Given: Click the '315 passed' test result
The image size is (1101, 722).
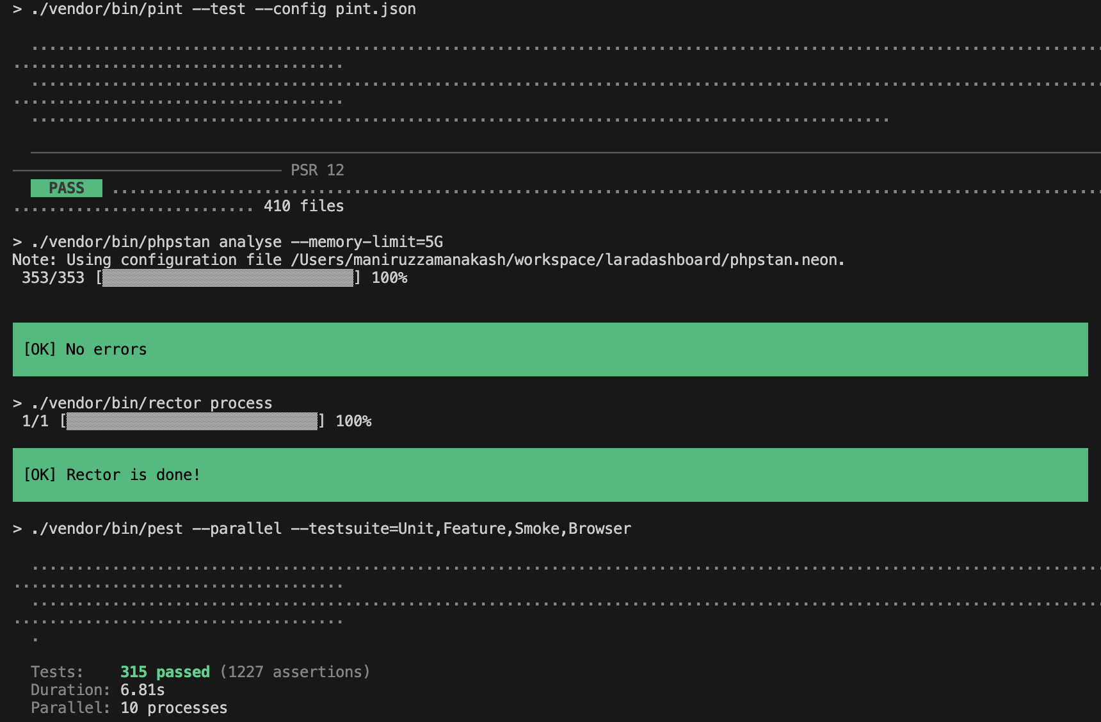Looking at the screenshot, I should 165,672.
